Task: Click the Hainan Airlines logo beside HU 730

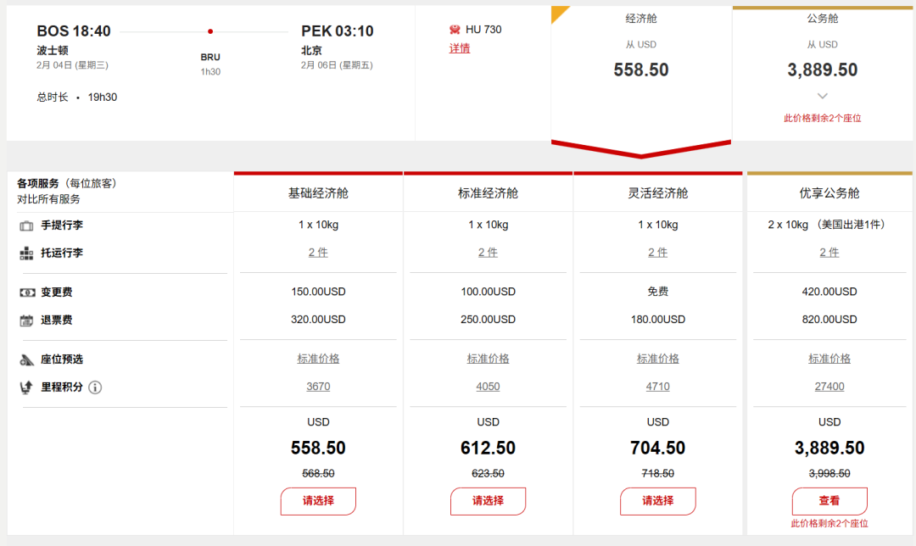Action: 455,30
